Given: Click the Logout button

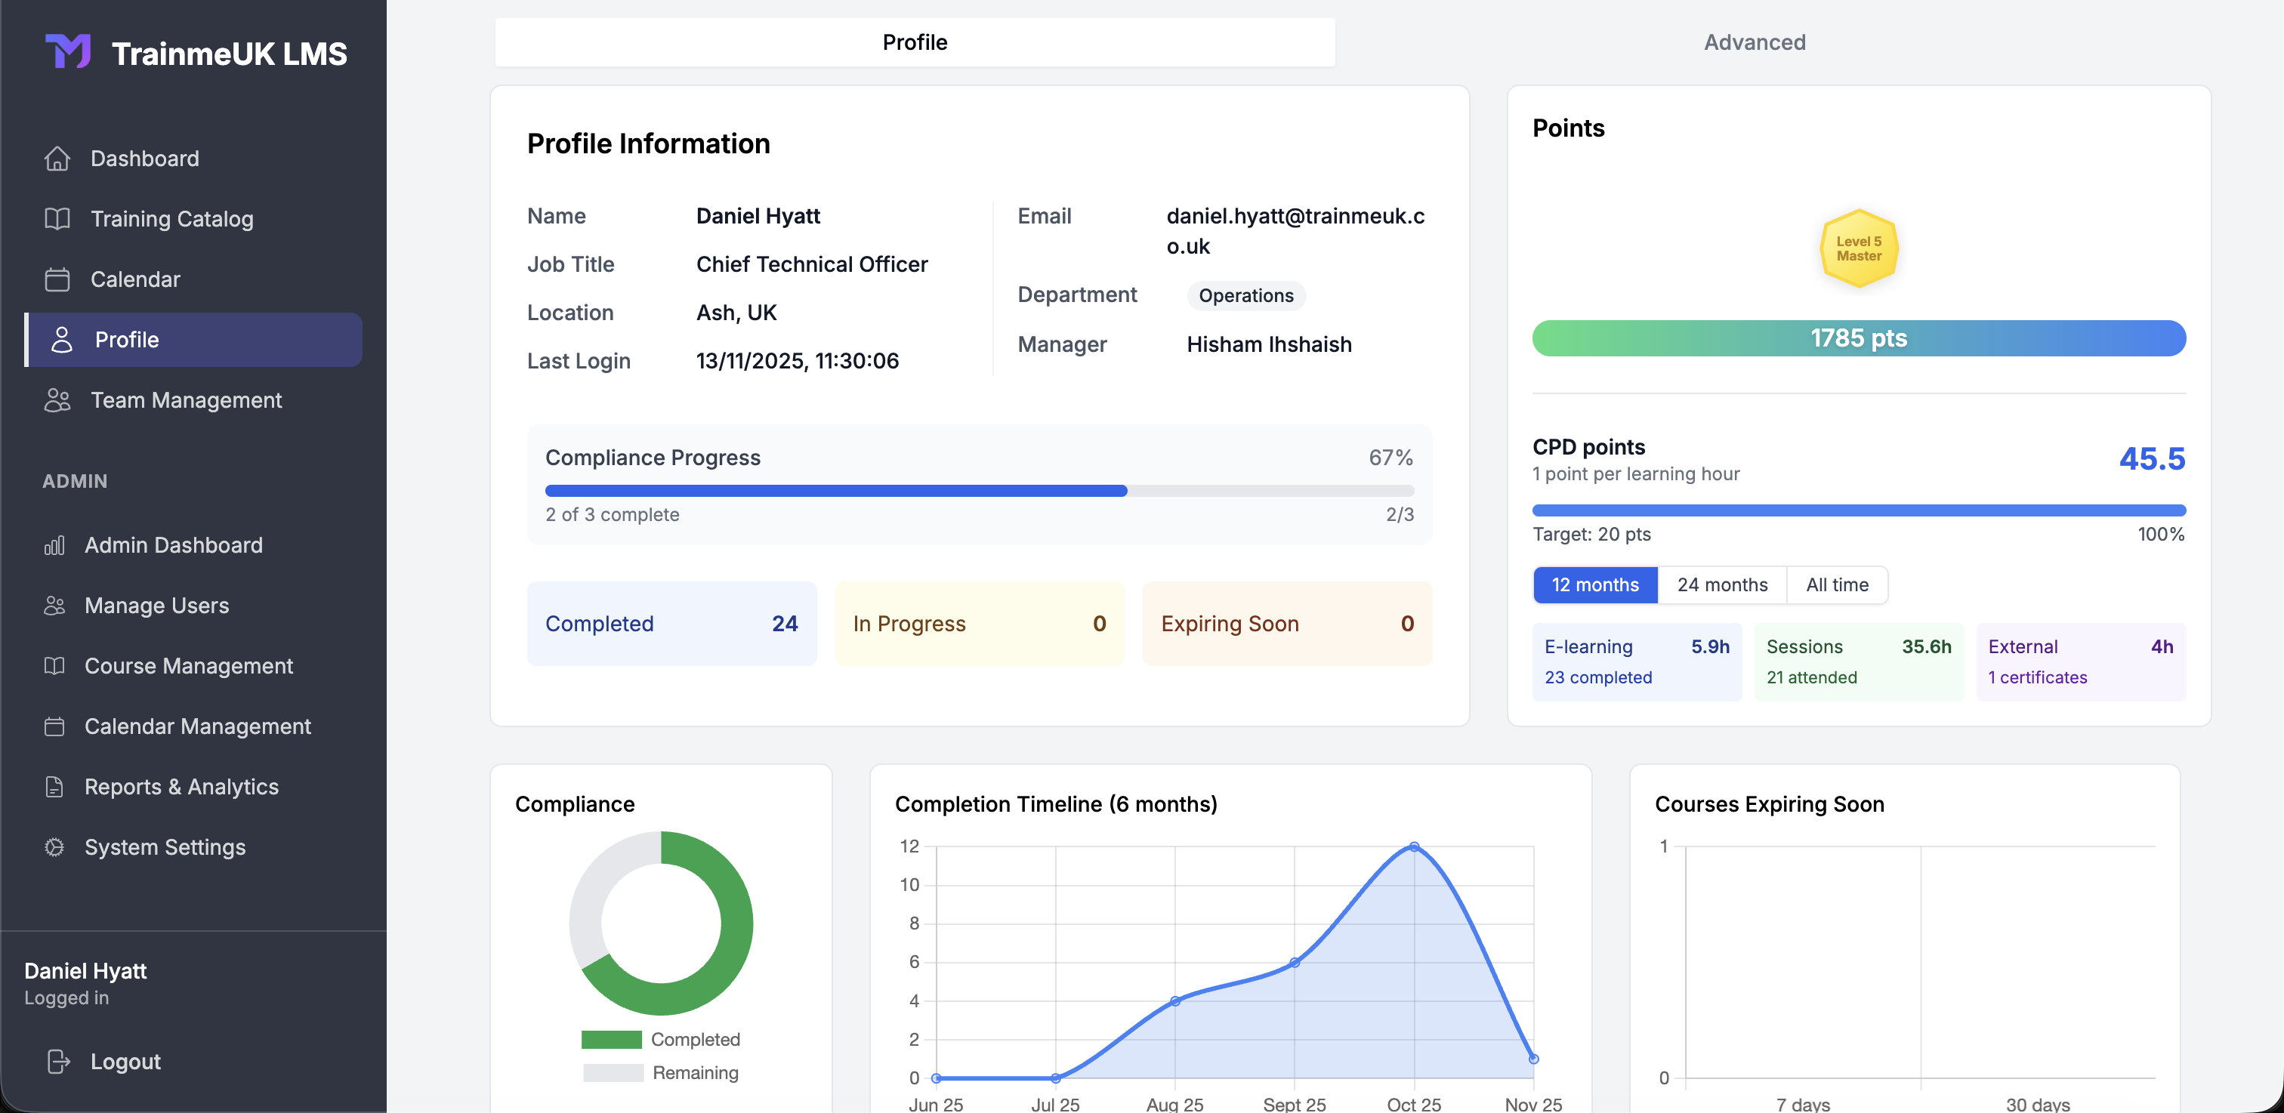Looking at the screenshot, I should click(124, 1061).
